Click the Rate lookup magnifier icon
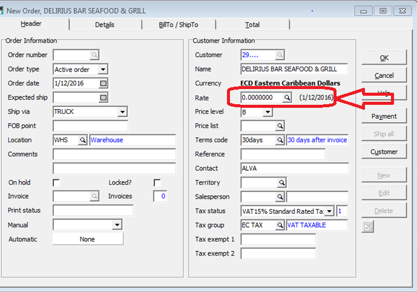This screenshot has width=417, height=292. pos(287,98)
